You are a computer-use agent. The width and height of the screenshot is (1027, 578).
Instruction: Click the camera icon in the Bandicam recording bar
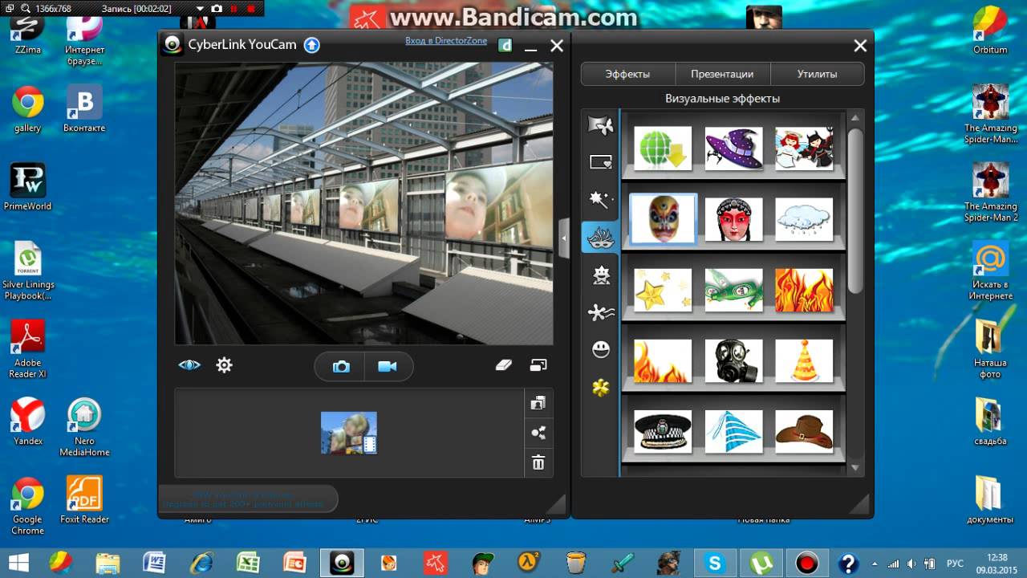216,8
